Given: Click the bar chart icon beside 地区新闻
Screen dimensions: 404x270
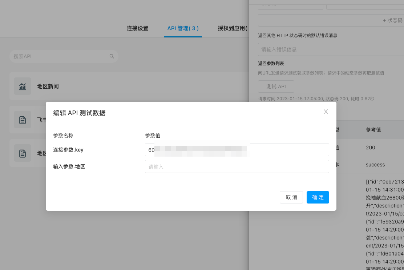Looking at the screenshot, I should point(23,86).
